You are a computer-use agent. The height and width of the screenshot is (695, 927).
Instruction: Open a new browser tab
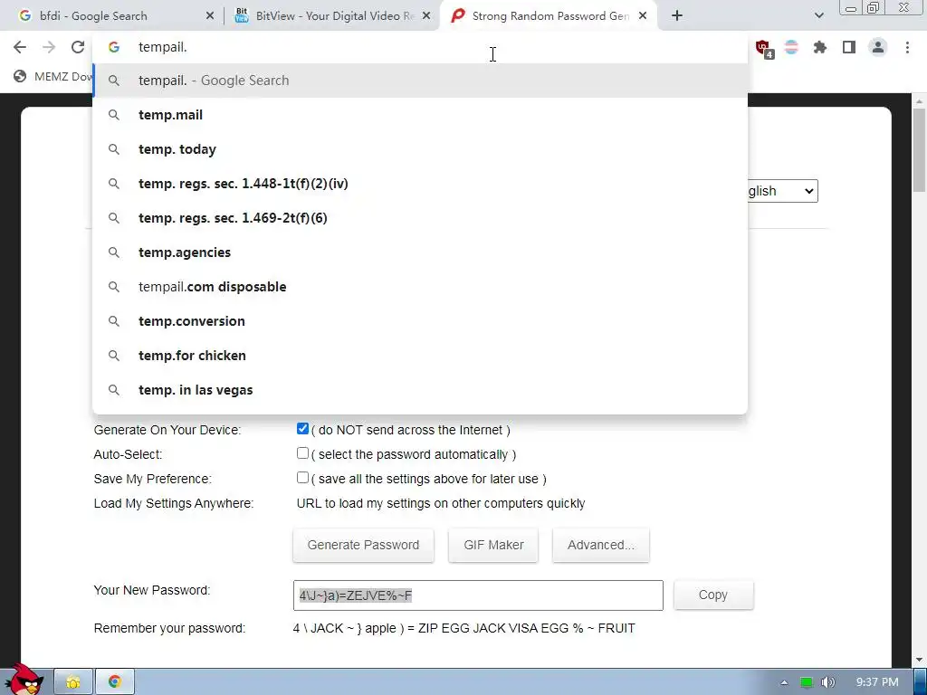677,16
